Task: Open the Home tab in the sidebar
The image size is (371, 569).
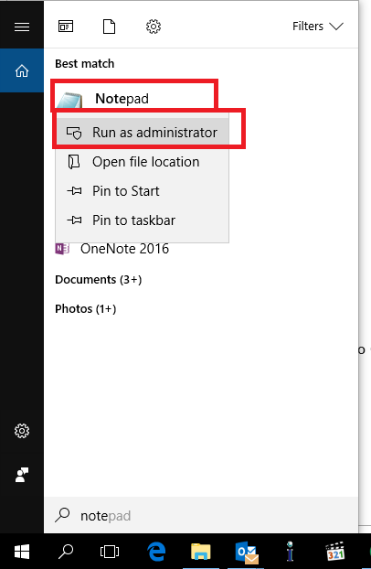Action: tap(22, 70)
